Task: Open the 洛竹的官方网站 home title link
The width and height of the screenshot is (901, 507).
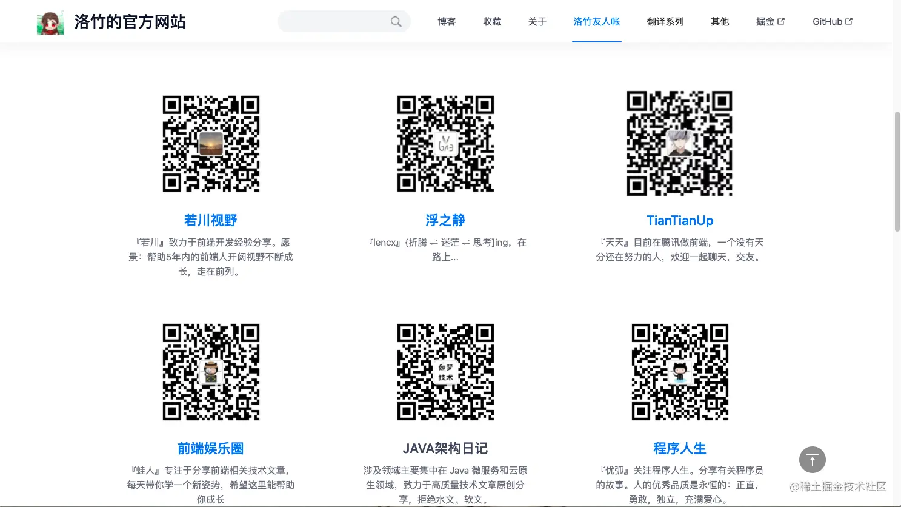Action: click(x=130, y=22)
